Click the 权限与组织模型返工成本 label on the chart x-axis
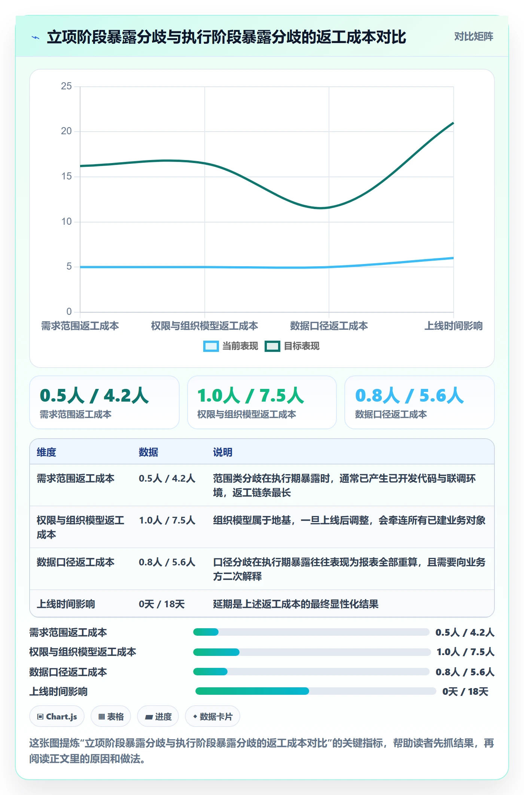The height and width of the screenshot is (795, 524). (204, 326)
